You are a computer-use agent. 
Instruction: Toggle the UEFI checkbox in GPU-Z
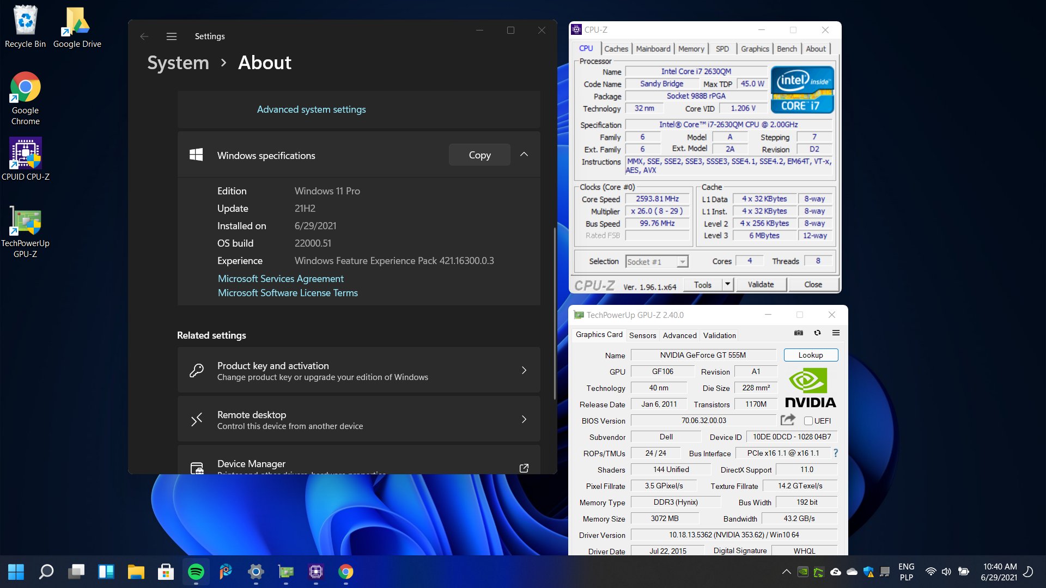point(808,421)
